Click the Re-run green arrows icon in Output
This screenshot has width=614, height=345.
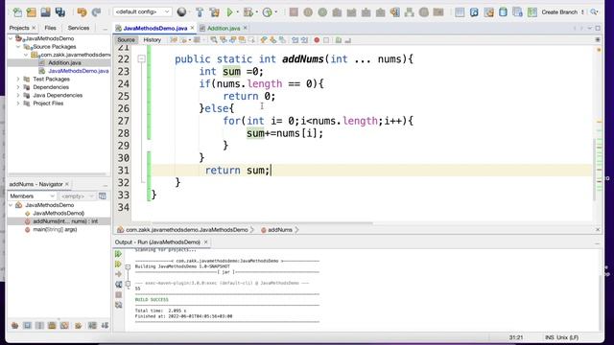tap(118, 254)
